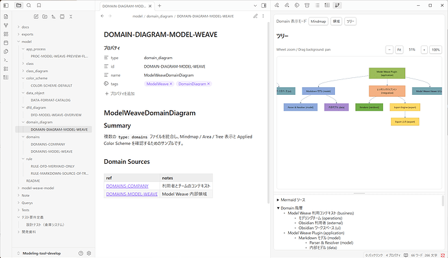
Task: Click the ribbon quick switcher file icon
Action: (6, 17)
